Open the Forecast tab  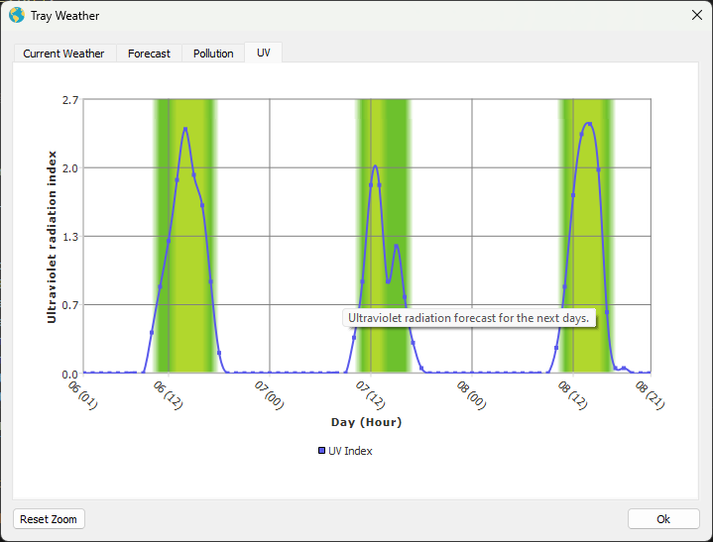(x=149, y=54)
